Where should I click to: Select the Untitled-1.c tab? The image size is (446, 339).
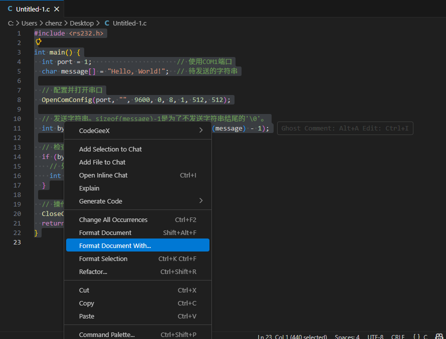click(32, 9)
